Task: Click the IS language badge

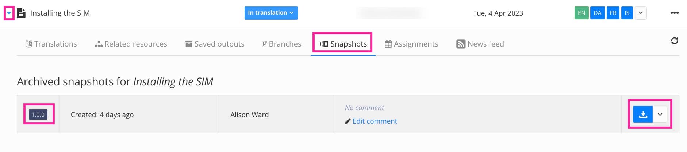Action: pos(627,13)
